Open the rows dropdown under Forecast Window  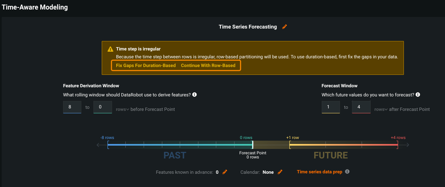tap(381, 109)
